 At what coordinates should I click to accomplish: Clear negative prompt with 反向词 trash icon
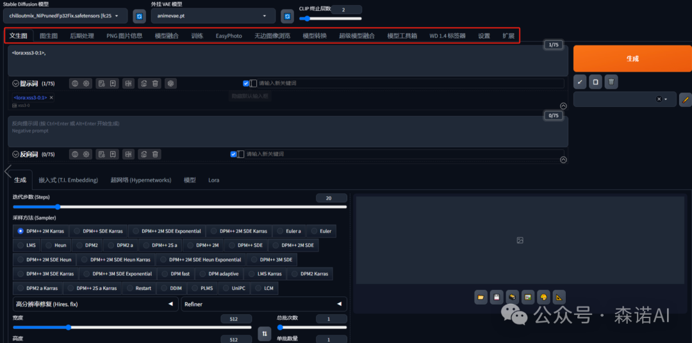click(x=155, y=154)
